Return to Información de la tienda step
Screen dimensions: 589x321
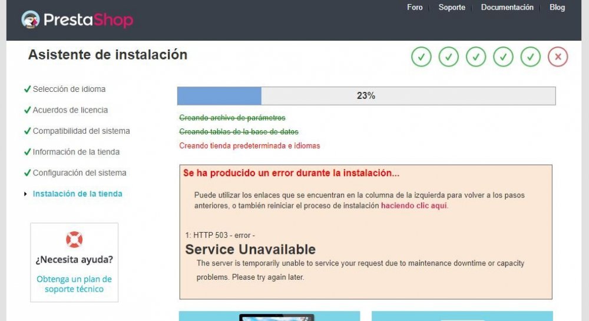point(76,152)
